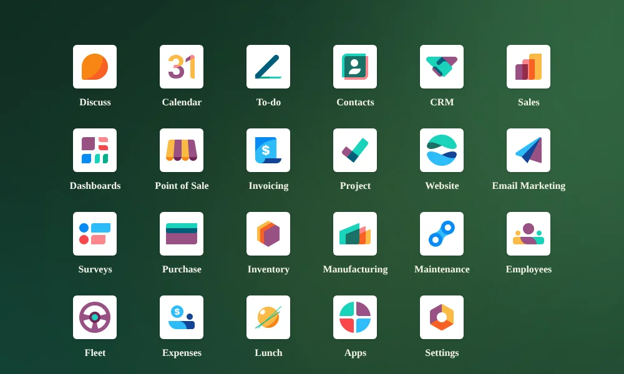The height and width of the screenshot is (374, 624).
Task: Select the Email Marketing paper plane icon
Action: tap(529, 150)
